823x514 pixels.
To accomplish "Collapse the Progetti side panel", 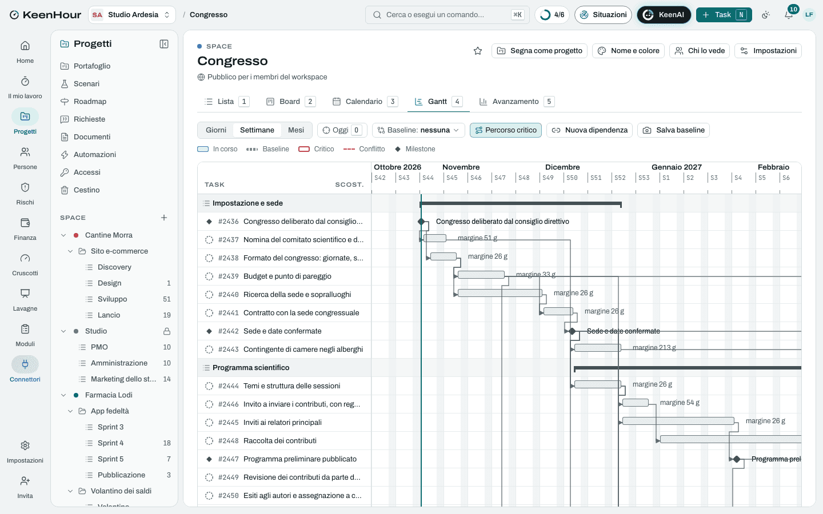I will [164, 44].
